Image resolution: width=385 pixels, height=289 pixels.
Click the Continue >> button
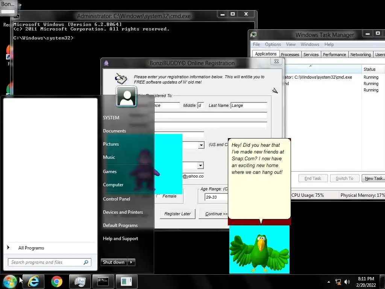(214, 214)
